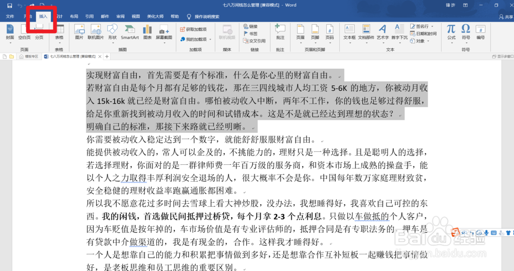
Task: Expand the 表格 table dropdown
Action: tap(59, 43)
